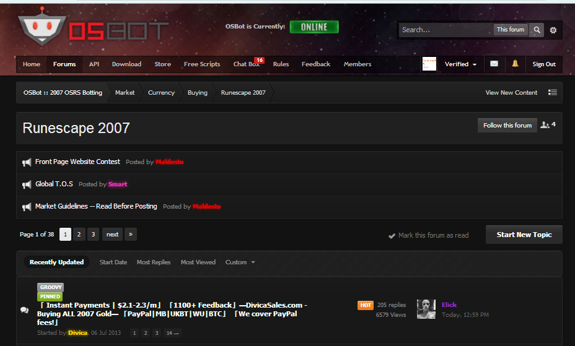Open the Download menu item
575x346 pixels.
pos(126,64)
